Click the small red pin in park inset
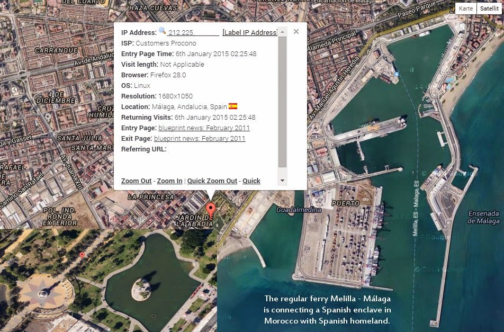504x332 pixels. click(x=82, y=255)
